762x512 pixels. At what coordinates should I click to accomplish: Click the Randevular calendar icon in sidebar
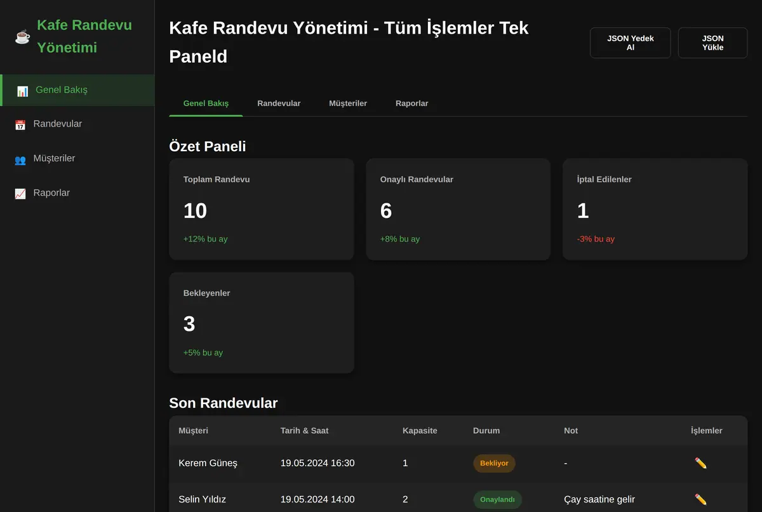pos(20,125)
